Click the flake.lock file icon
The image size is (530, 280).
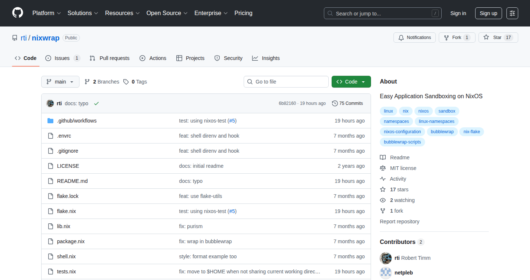(50, 196)
